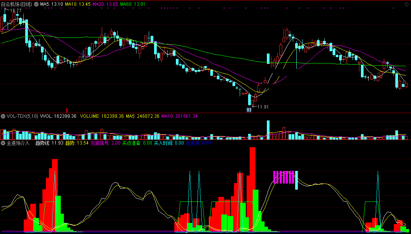Click the blue 主进场: 0.00 value
Screen dimensions: 411x234
click(x=198, y=143)
